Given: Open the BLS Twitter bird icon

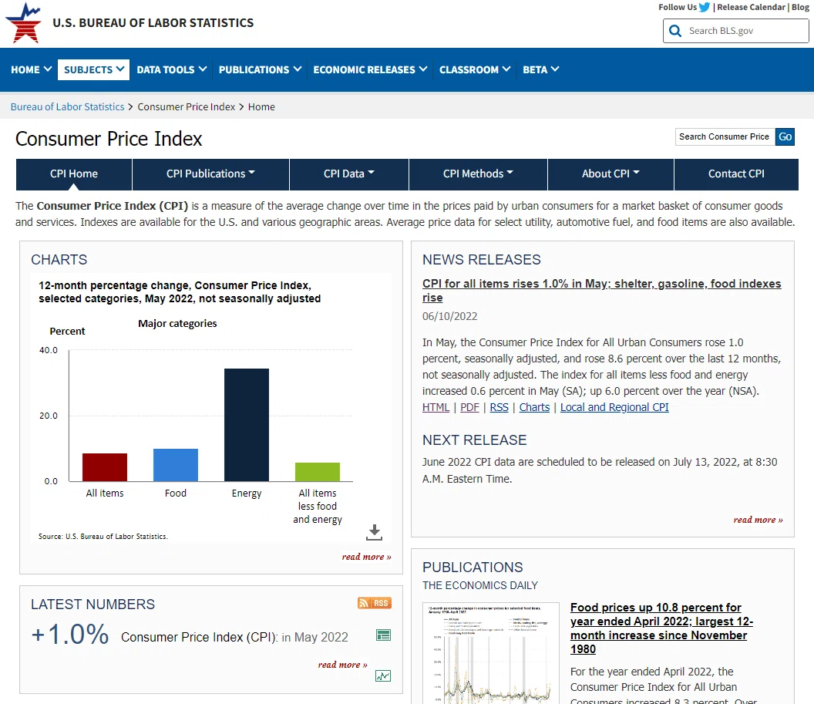Looking at the screenshot, I should 704,7.
